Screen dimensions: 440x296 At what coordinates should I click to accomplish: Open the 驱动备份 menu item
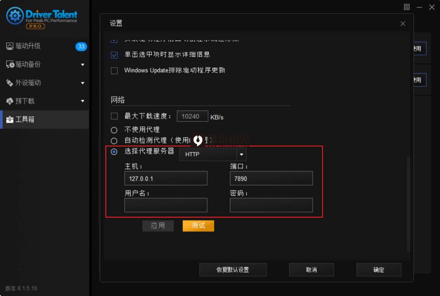(44, 64)
